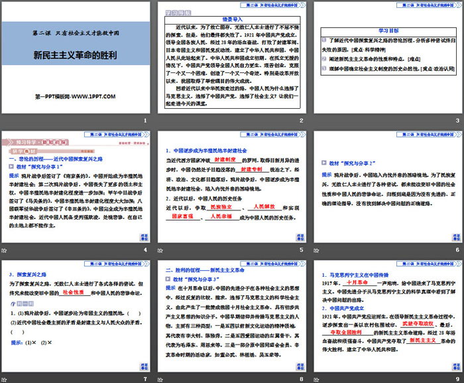The image size is (464, 383).
Task: Click the animation star icon under slide 4
Action: click(5, 251)
